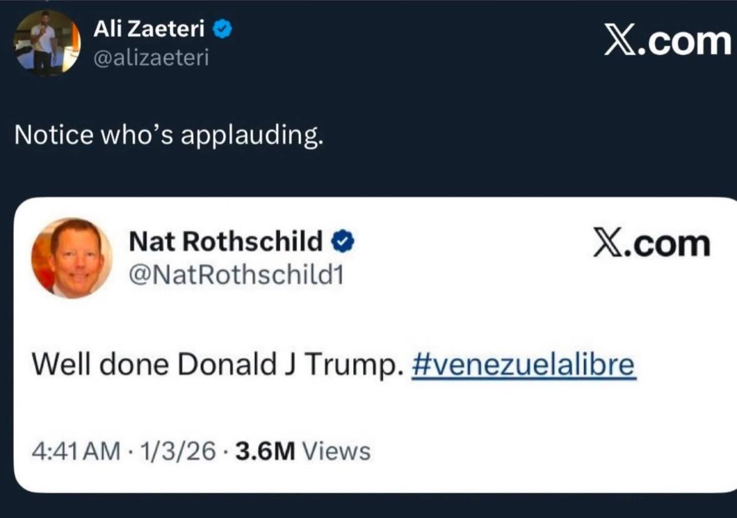Select the 'Notice who's applauding.' post text

point(169,135)
